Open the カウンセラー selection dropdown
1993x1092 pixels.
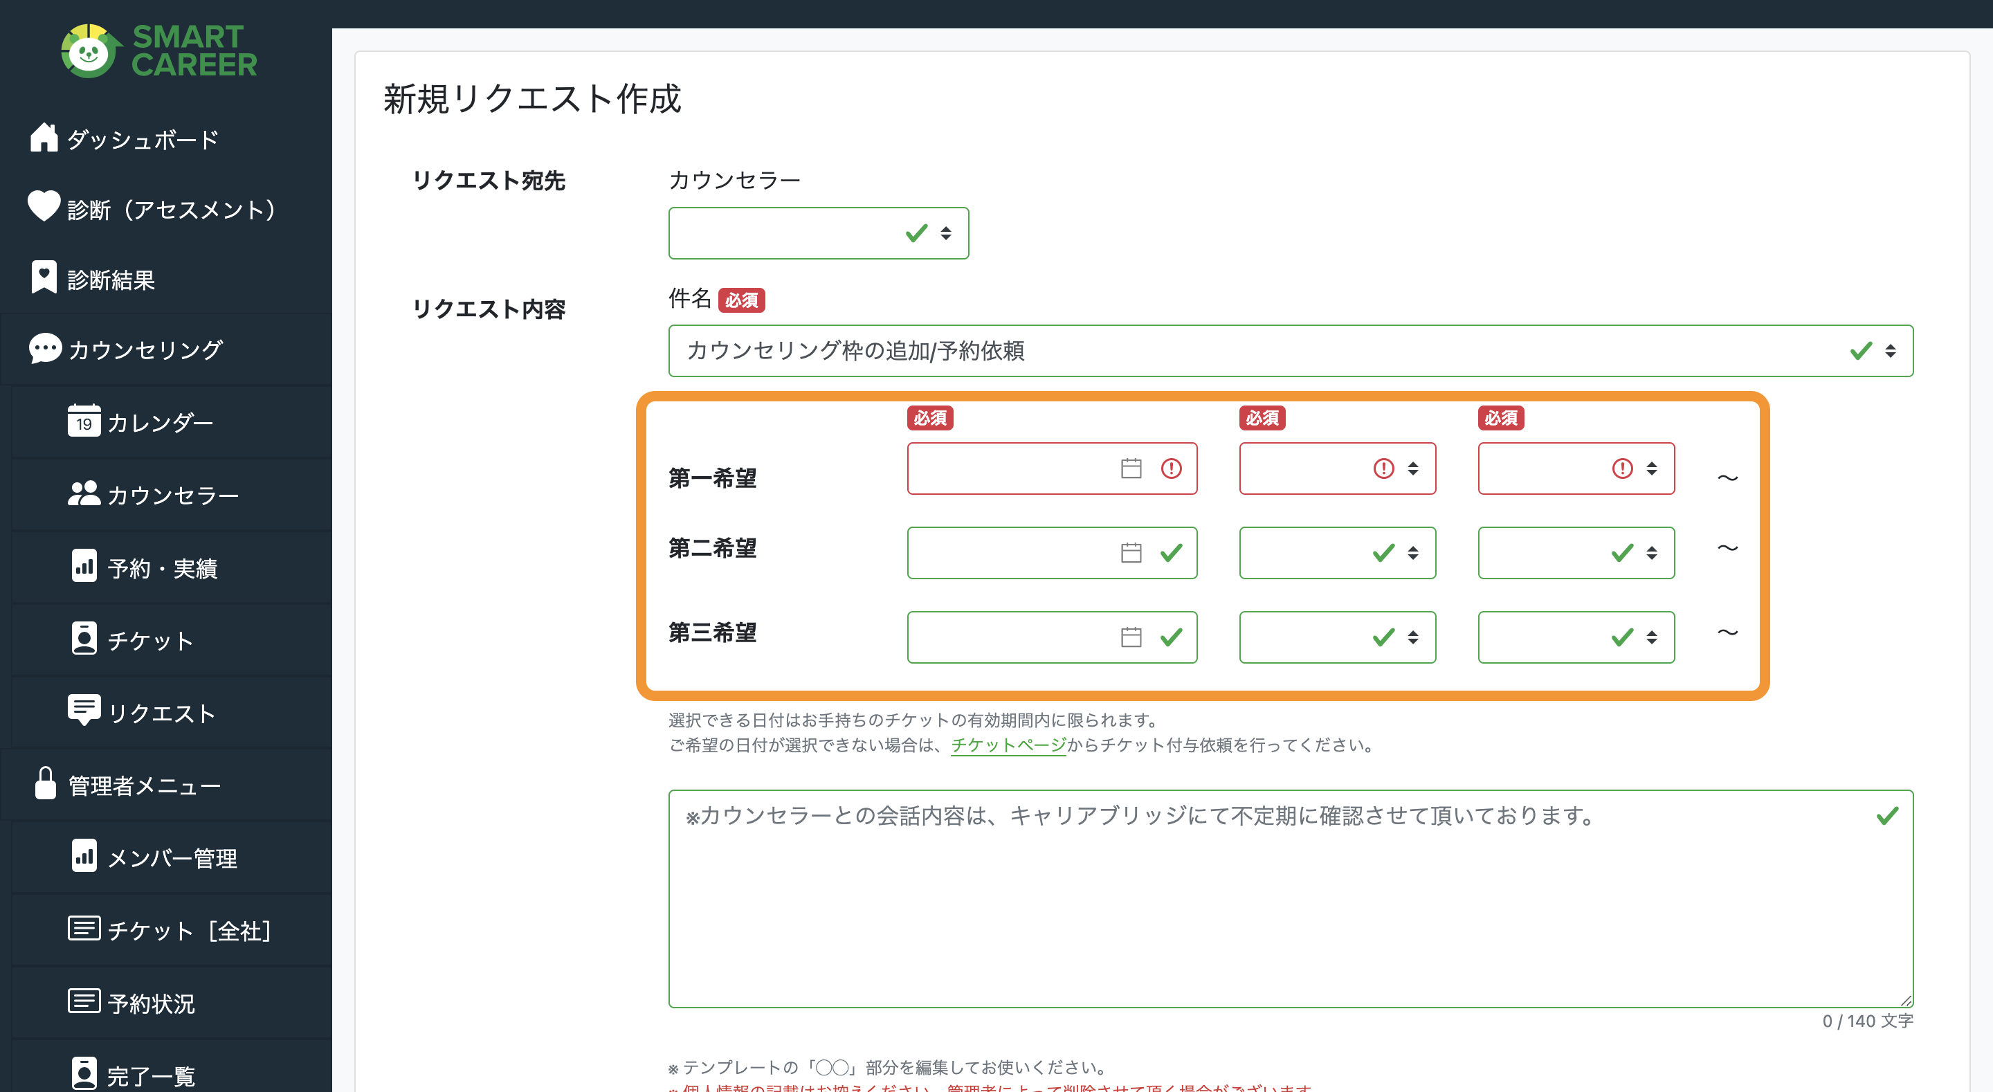pos(819,233)
